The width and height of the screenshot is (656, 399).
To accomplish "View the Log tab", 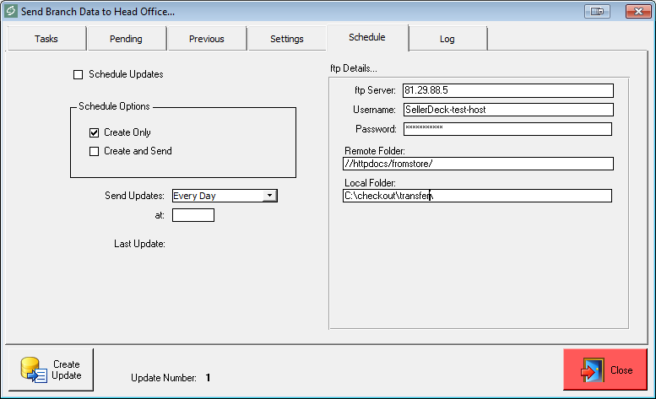I will [447, 39].
